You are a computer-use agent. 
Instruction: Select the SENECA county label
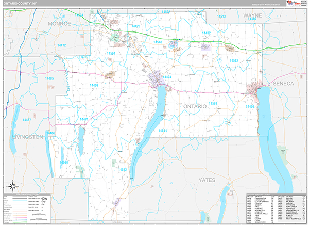(x=283, y=84)
